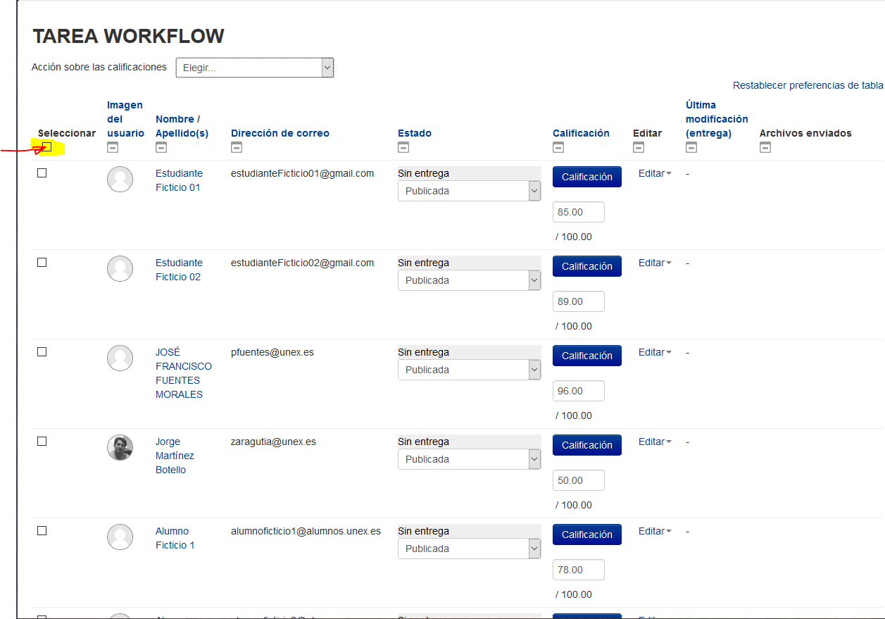
Task: Hide the Archivos enviados column
Action: click(x=765, y=148)
